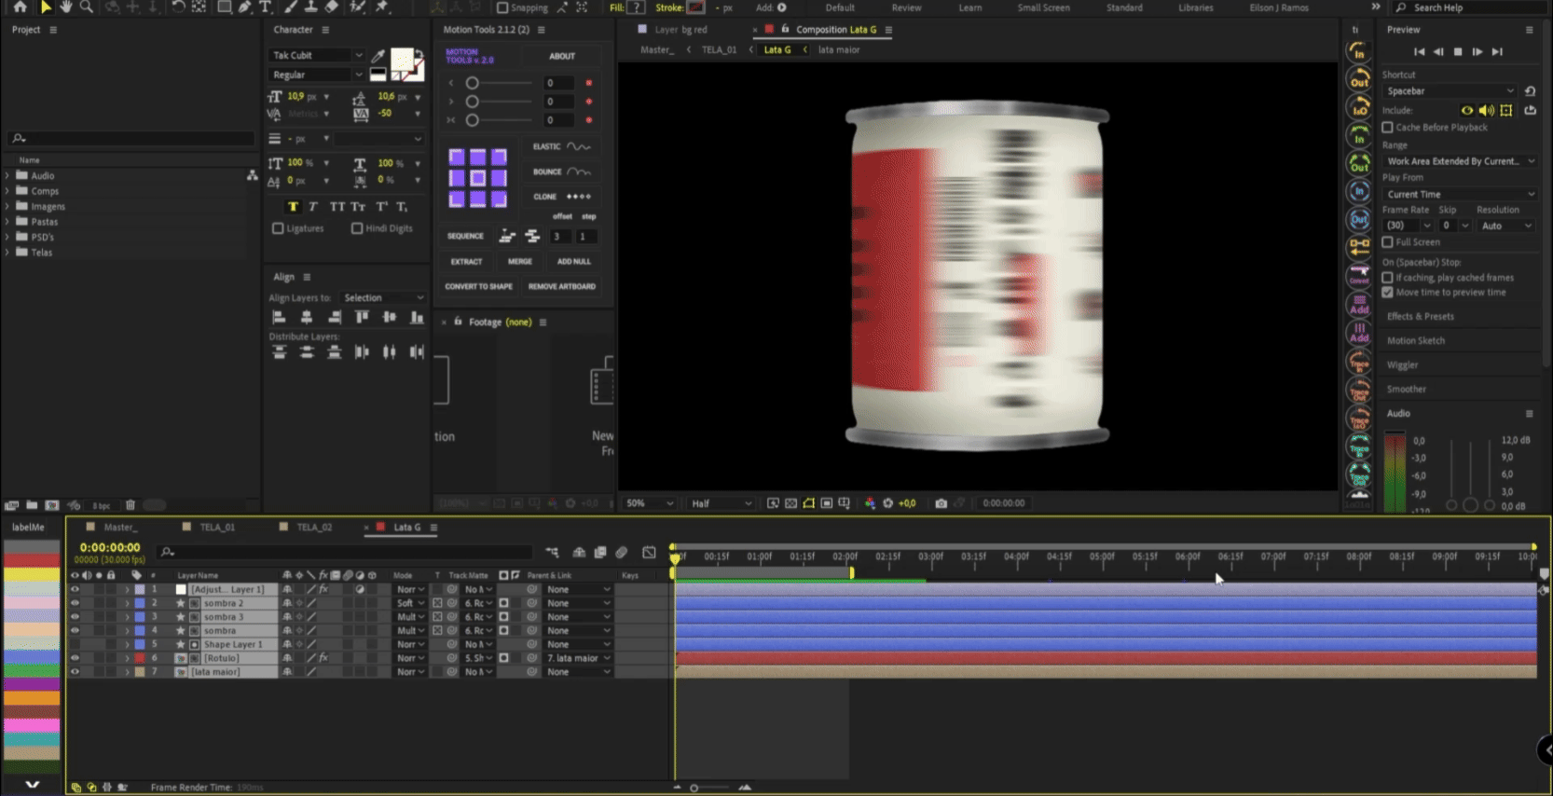The width and height of the screenshot is (1553, 796).
Task: Align layers to vertical center
Action: pos(390,318)
